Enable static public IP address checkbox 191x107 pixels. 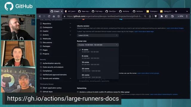tap(78, 92)
